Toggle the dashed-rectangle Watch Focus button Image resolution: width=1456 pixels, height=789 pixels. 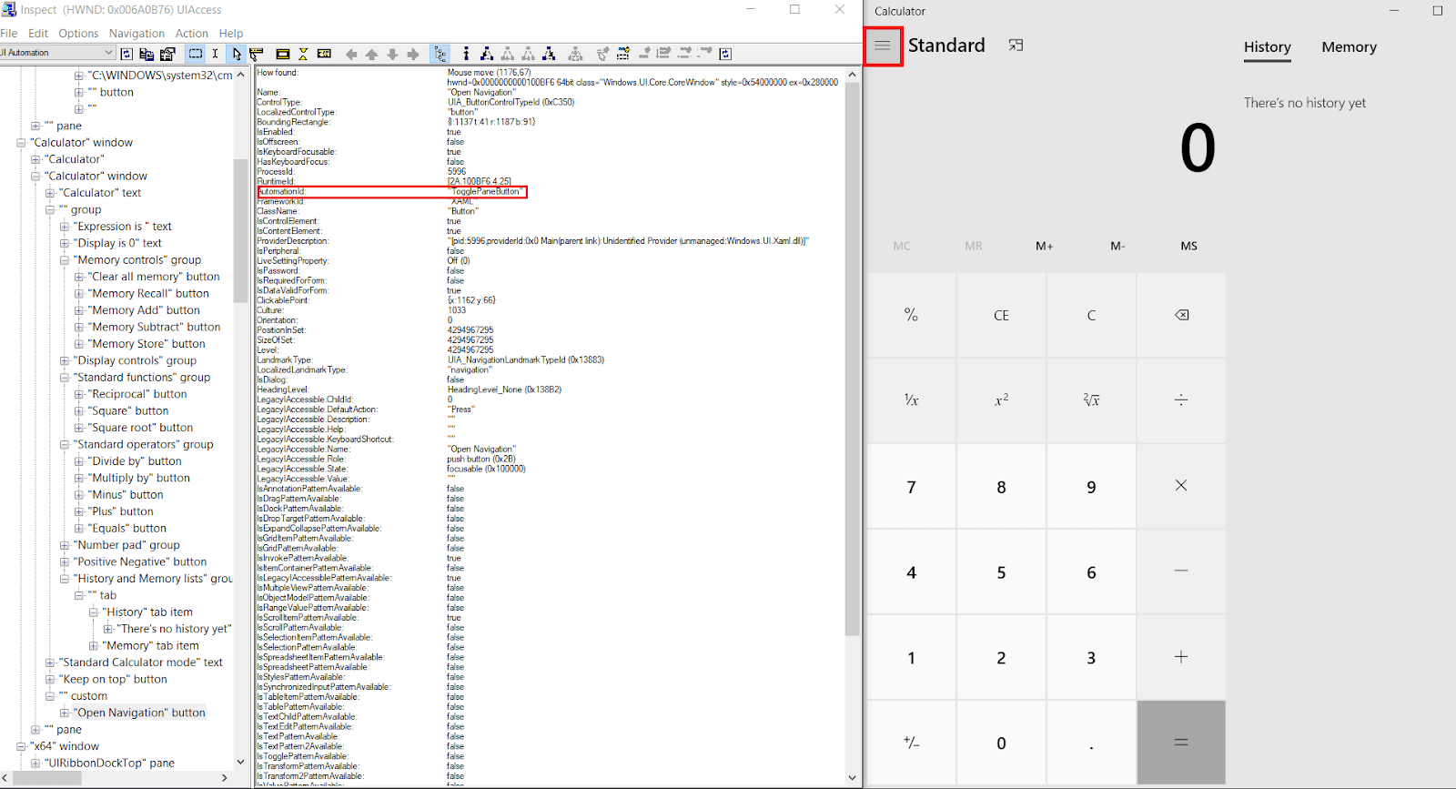click(x=196, y=54)
